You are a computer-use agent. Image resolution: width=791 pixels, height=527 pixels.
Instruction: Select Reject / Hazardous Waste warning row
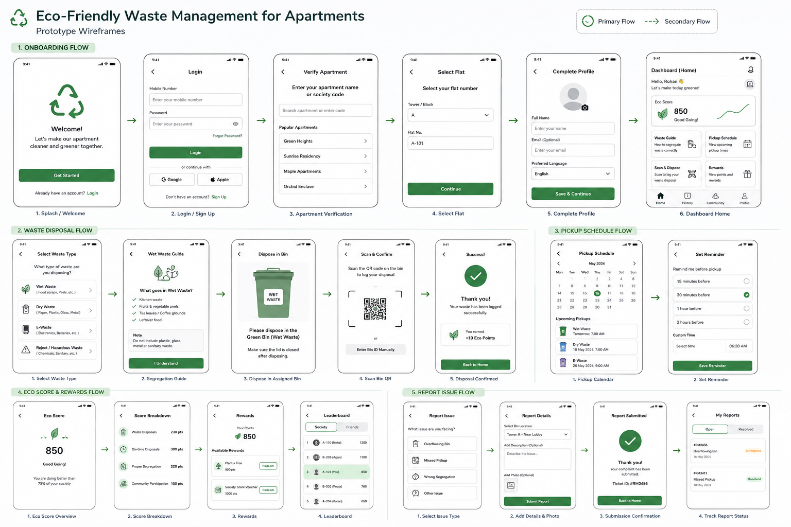(57, 350)
